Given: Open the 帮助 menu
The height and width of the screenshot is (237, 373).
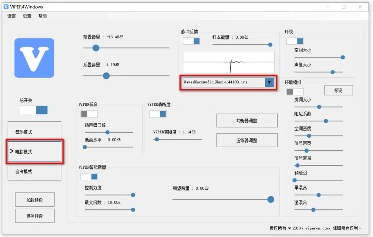Looking at the screenshot, I should click(42, 16).
